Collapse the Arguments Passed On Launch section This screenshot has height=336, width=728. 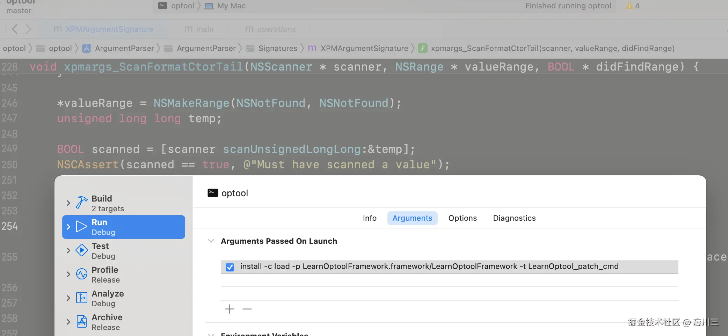(211, 241)
